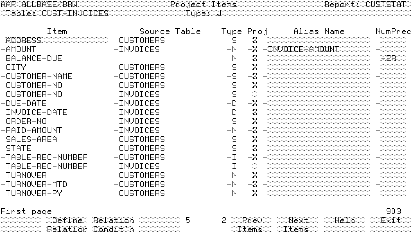This screenshot has height=233, width=411.
Task: Toggle Proj mark for ADDRESS item
Action: (x=255, y=40)
